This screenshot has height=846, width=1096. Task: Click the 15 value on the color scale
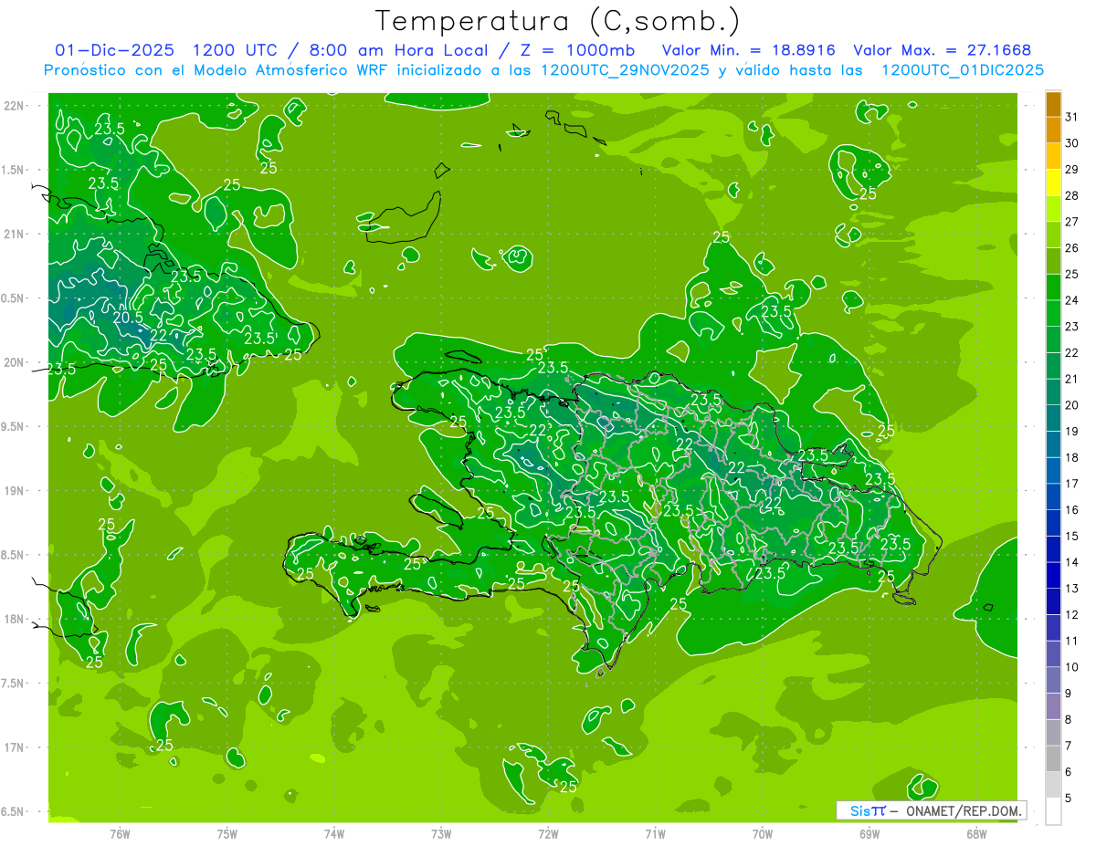click(x=1072, y=536)
